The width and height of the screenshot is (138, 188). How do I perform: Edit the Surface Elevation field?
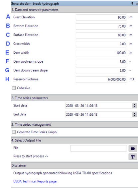(x=101, y=35)
